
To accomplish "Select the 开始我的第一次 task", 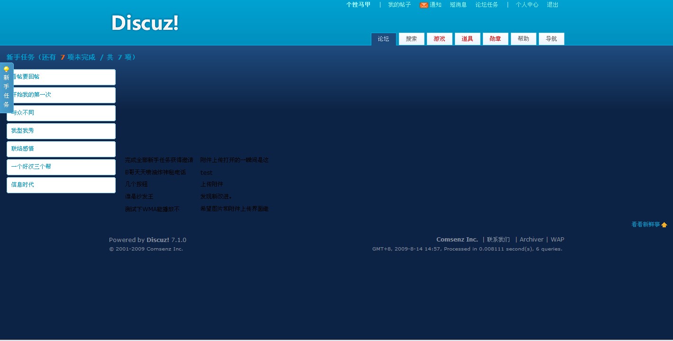I will 61,95.
